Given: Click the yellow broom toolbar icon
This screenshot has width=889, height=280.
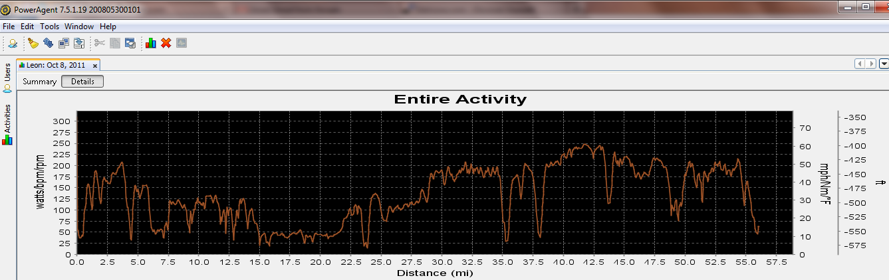Looking at the screenshot, I should point(33,43).
